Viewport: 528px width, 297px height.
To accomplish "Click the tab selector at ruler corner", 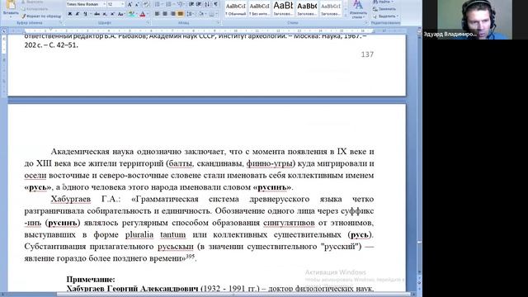I will 3,31.
